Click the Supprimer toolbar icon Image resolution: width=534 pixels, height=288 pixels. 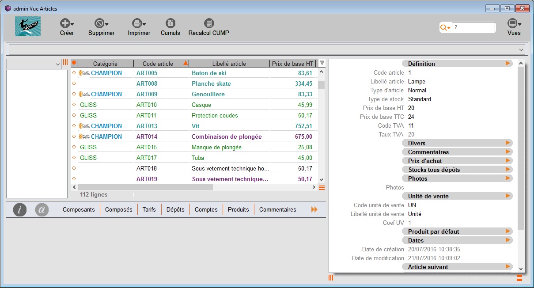click(99, 23)
